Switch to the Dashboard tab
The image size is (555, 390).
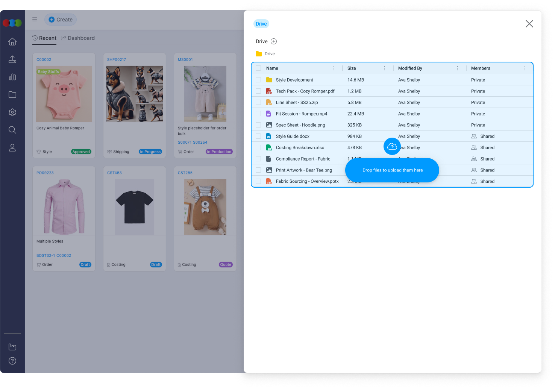[x=78, y=38]
